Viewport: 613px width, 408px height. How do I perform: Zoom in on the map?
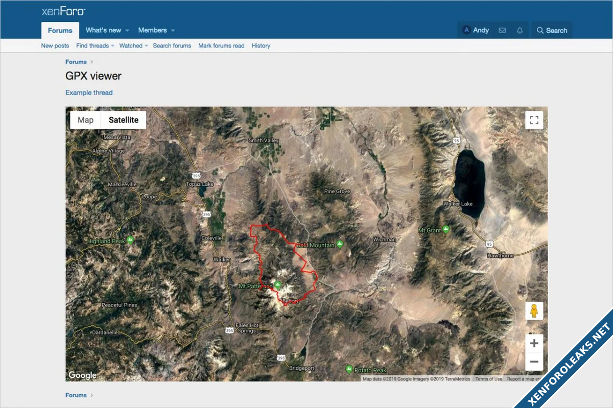coord(534,343)
